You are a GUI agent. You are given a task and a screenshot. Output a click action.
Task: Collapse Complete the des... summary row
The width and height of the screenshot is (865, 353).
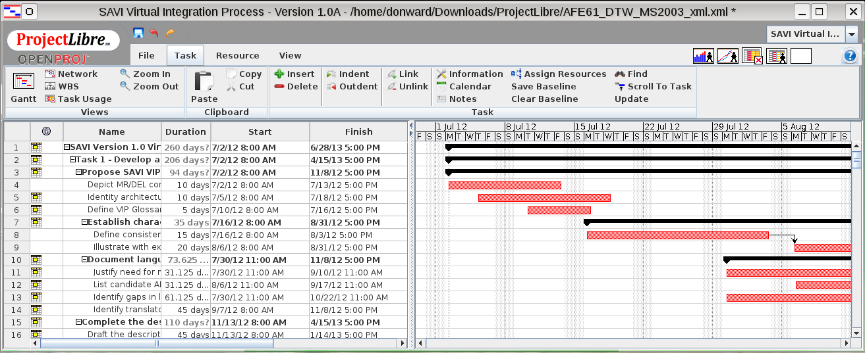pos(78,322)
